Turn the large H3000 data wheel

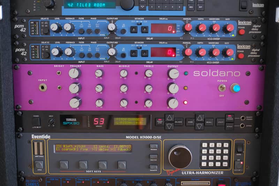click(180, 157)
